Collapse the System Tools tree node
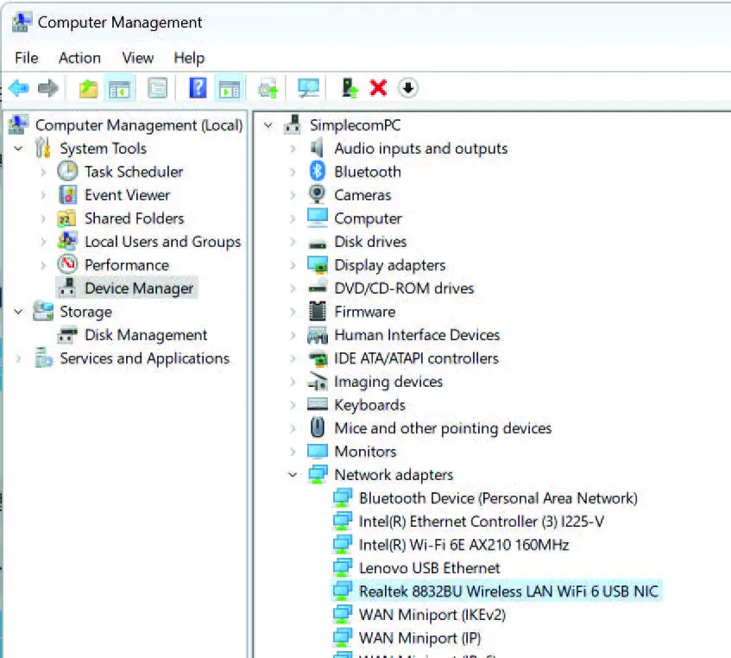The image size is (731, 658). [x=19, y=149]
